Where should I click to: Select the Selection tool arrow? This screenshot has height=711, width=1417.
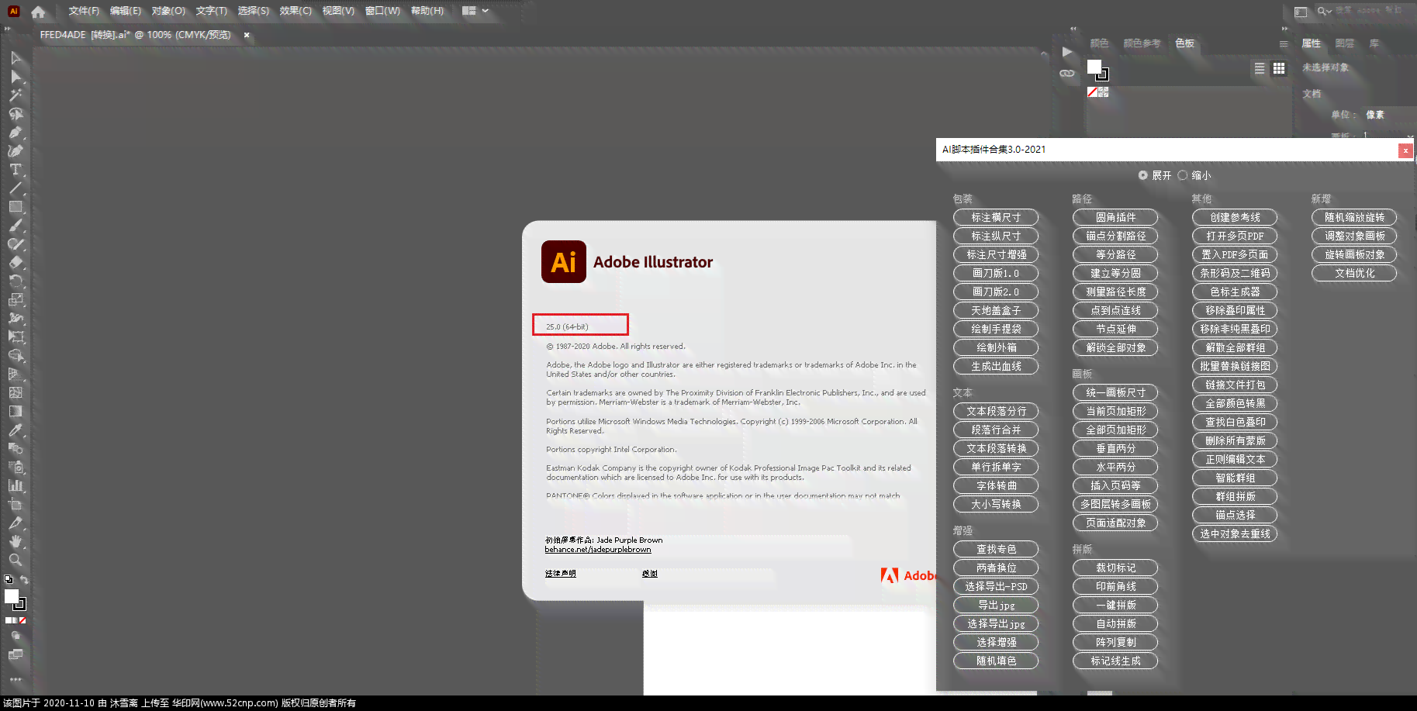(x=16, y=58)
